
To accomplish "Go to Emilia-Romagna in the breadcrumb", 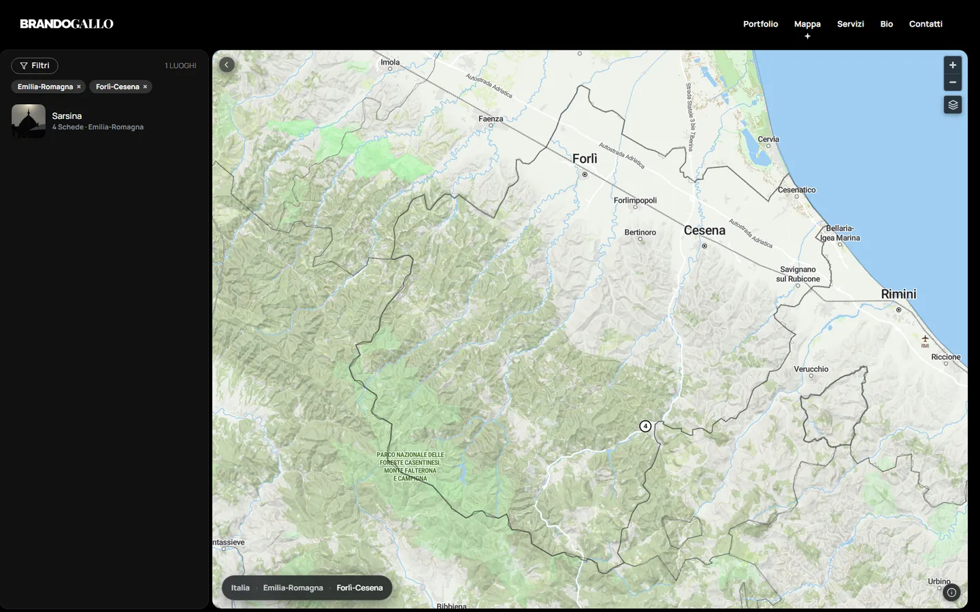I will point(293,588).
